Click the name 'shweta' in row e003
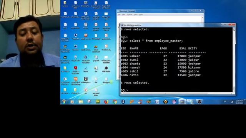Image resolution: width=246 pixels, height=138 pixels. point(135,64)
